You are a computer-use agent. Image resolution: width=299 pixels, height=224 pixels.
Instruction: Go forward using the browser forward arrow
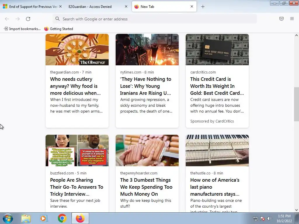[x=18, y=19]
